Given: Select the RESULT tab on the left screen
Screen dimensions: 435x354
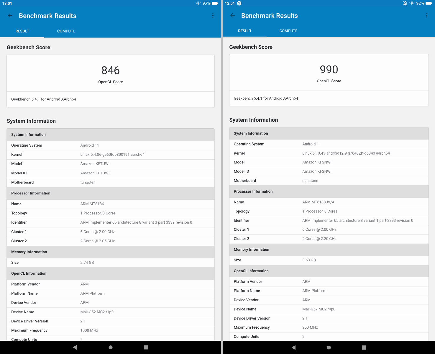Looking at the screenshot, I should pos(22,31).
